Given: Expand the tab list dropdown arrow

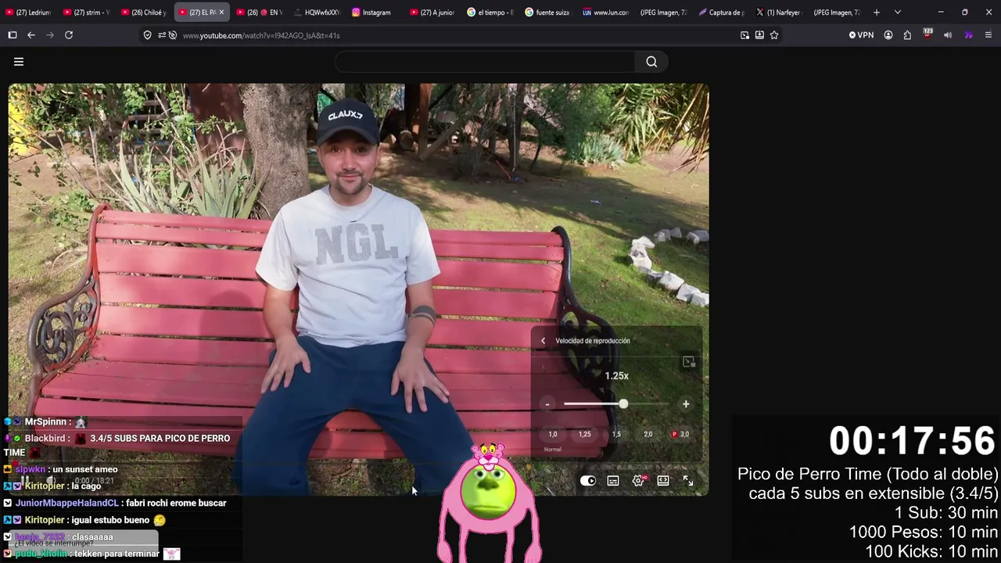Looking at the screenshot, I should 897,13.
